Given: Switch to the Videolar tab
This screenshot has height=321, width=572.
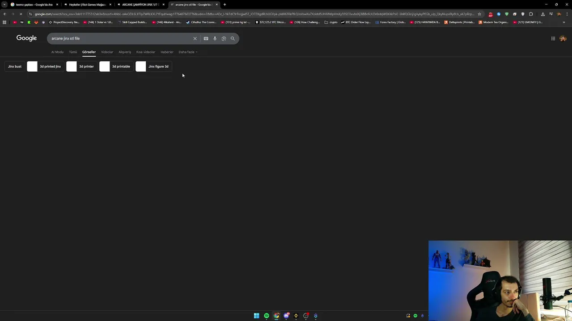Looking at the screenshot, I should click(x=107, y=52).
